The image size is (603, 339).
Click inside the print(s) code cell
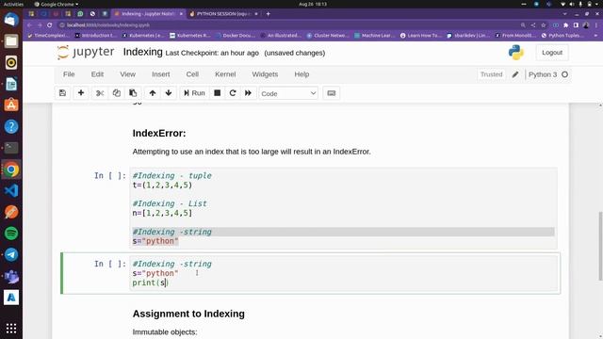343,273
